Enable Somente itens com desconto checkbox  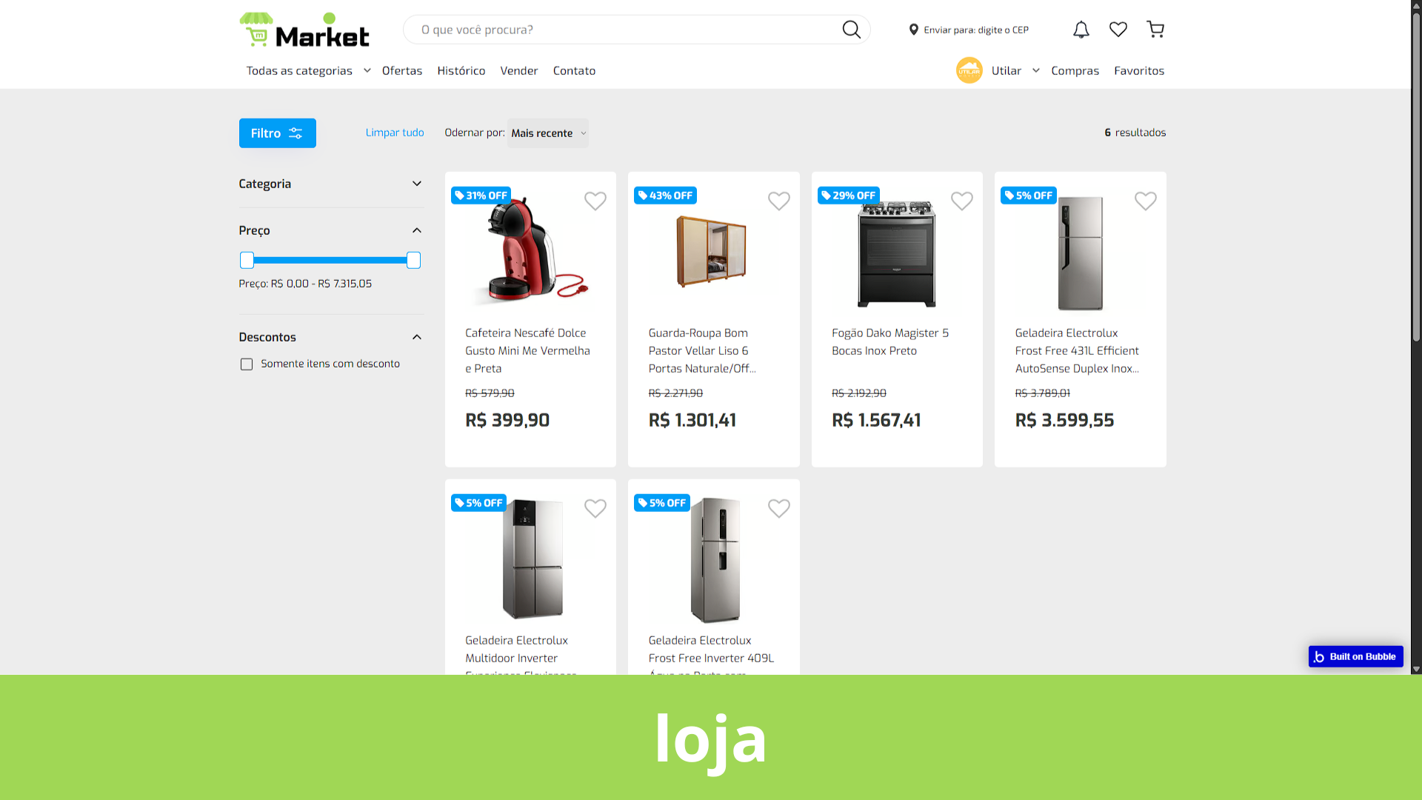click(x=247, y=364)
